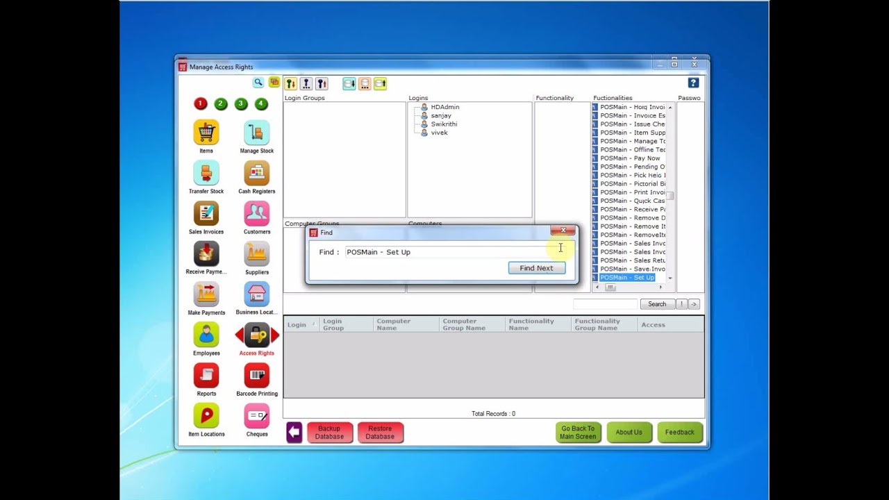This screenshot has height=500, width=889.
Task: Click the search box left of Search button
Action: [x=605, y=304]
